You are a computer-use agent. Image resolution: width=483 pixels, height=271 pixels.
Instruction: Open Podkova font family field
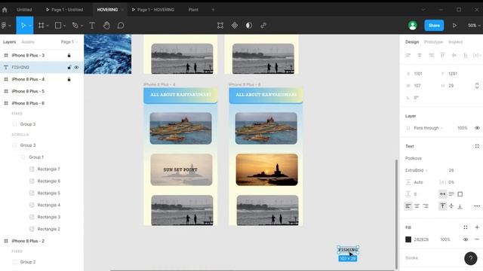point(414,158)
